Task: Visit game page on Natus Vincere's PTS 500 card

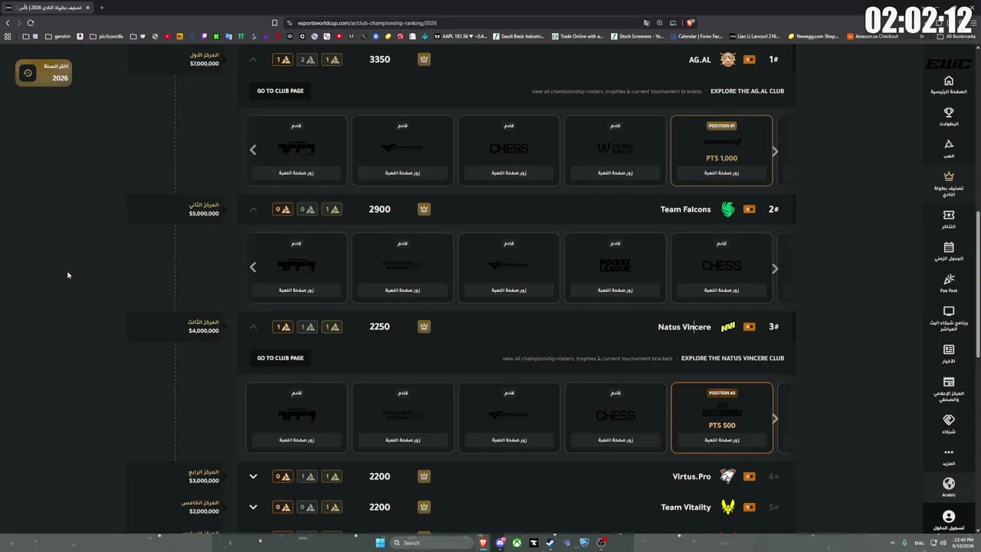Action: 721,440
